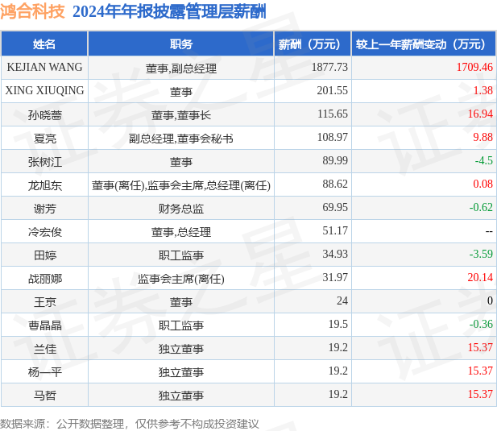
Task: Select the salary value 19.5
Action: point(338,324)
